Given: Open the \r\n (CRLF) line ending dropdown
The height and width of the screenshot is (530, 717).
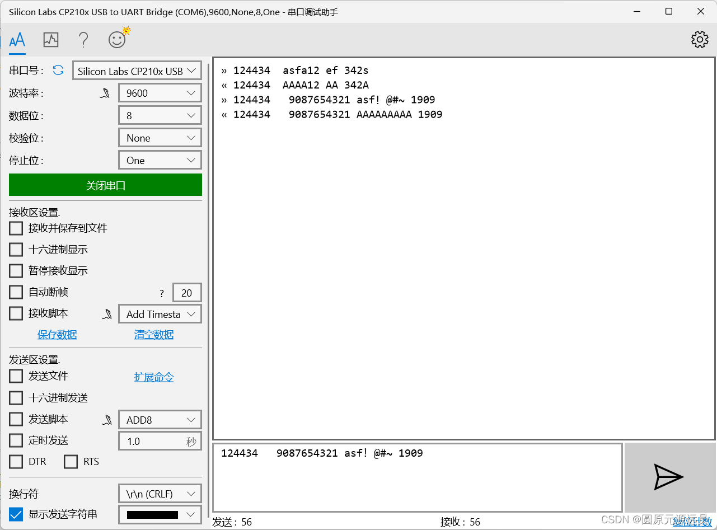Looking at the screenshot, I should (x=160, y=494).
